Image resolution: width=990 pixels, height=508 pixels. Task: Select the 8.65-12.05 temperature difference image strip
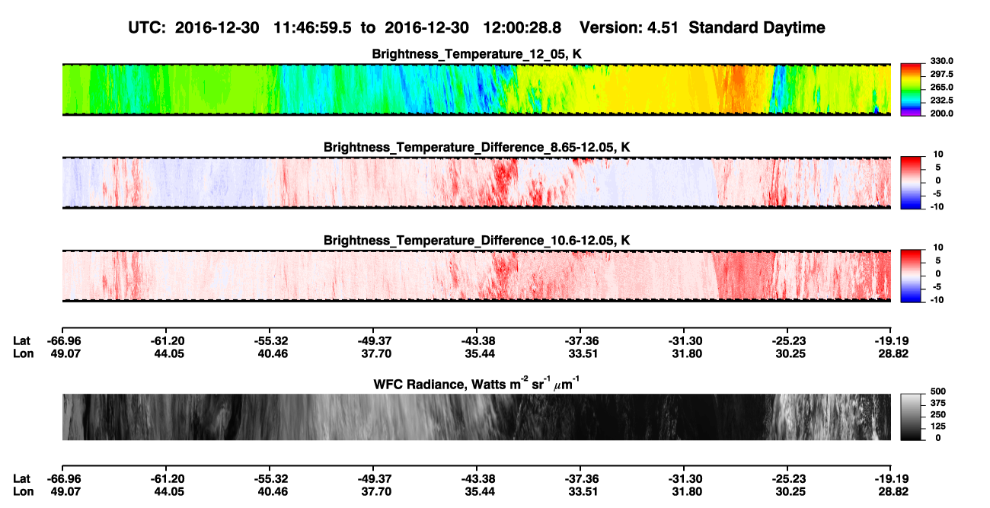(x=477, y=182)
